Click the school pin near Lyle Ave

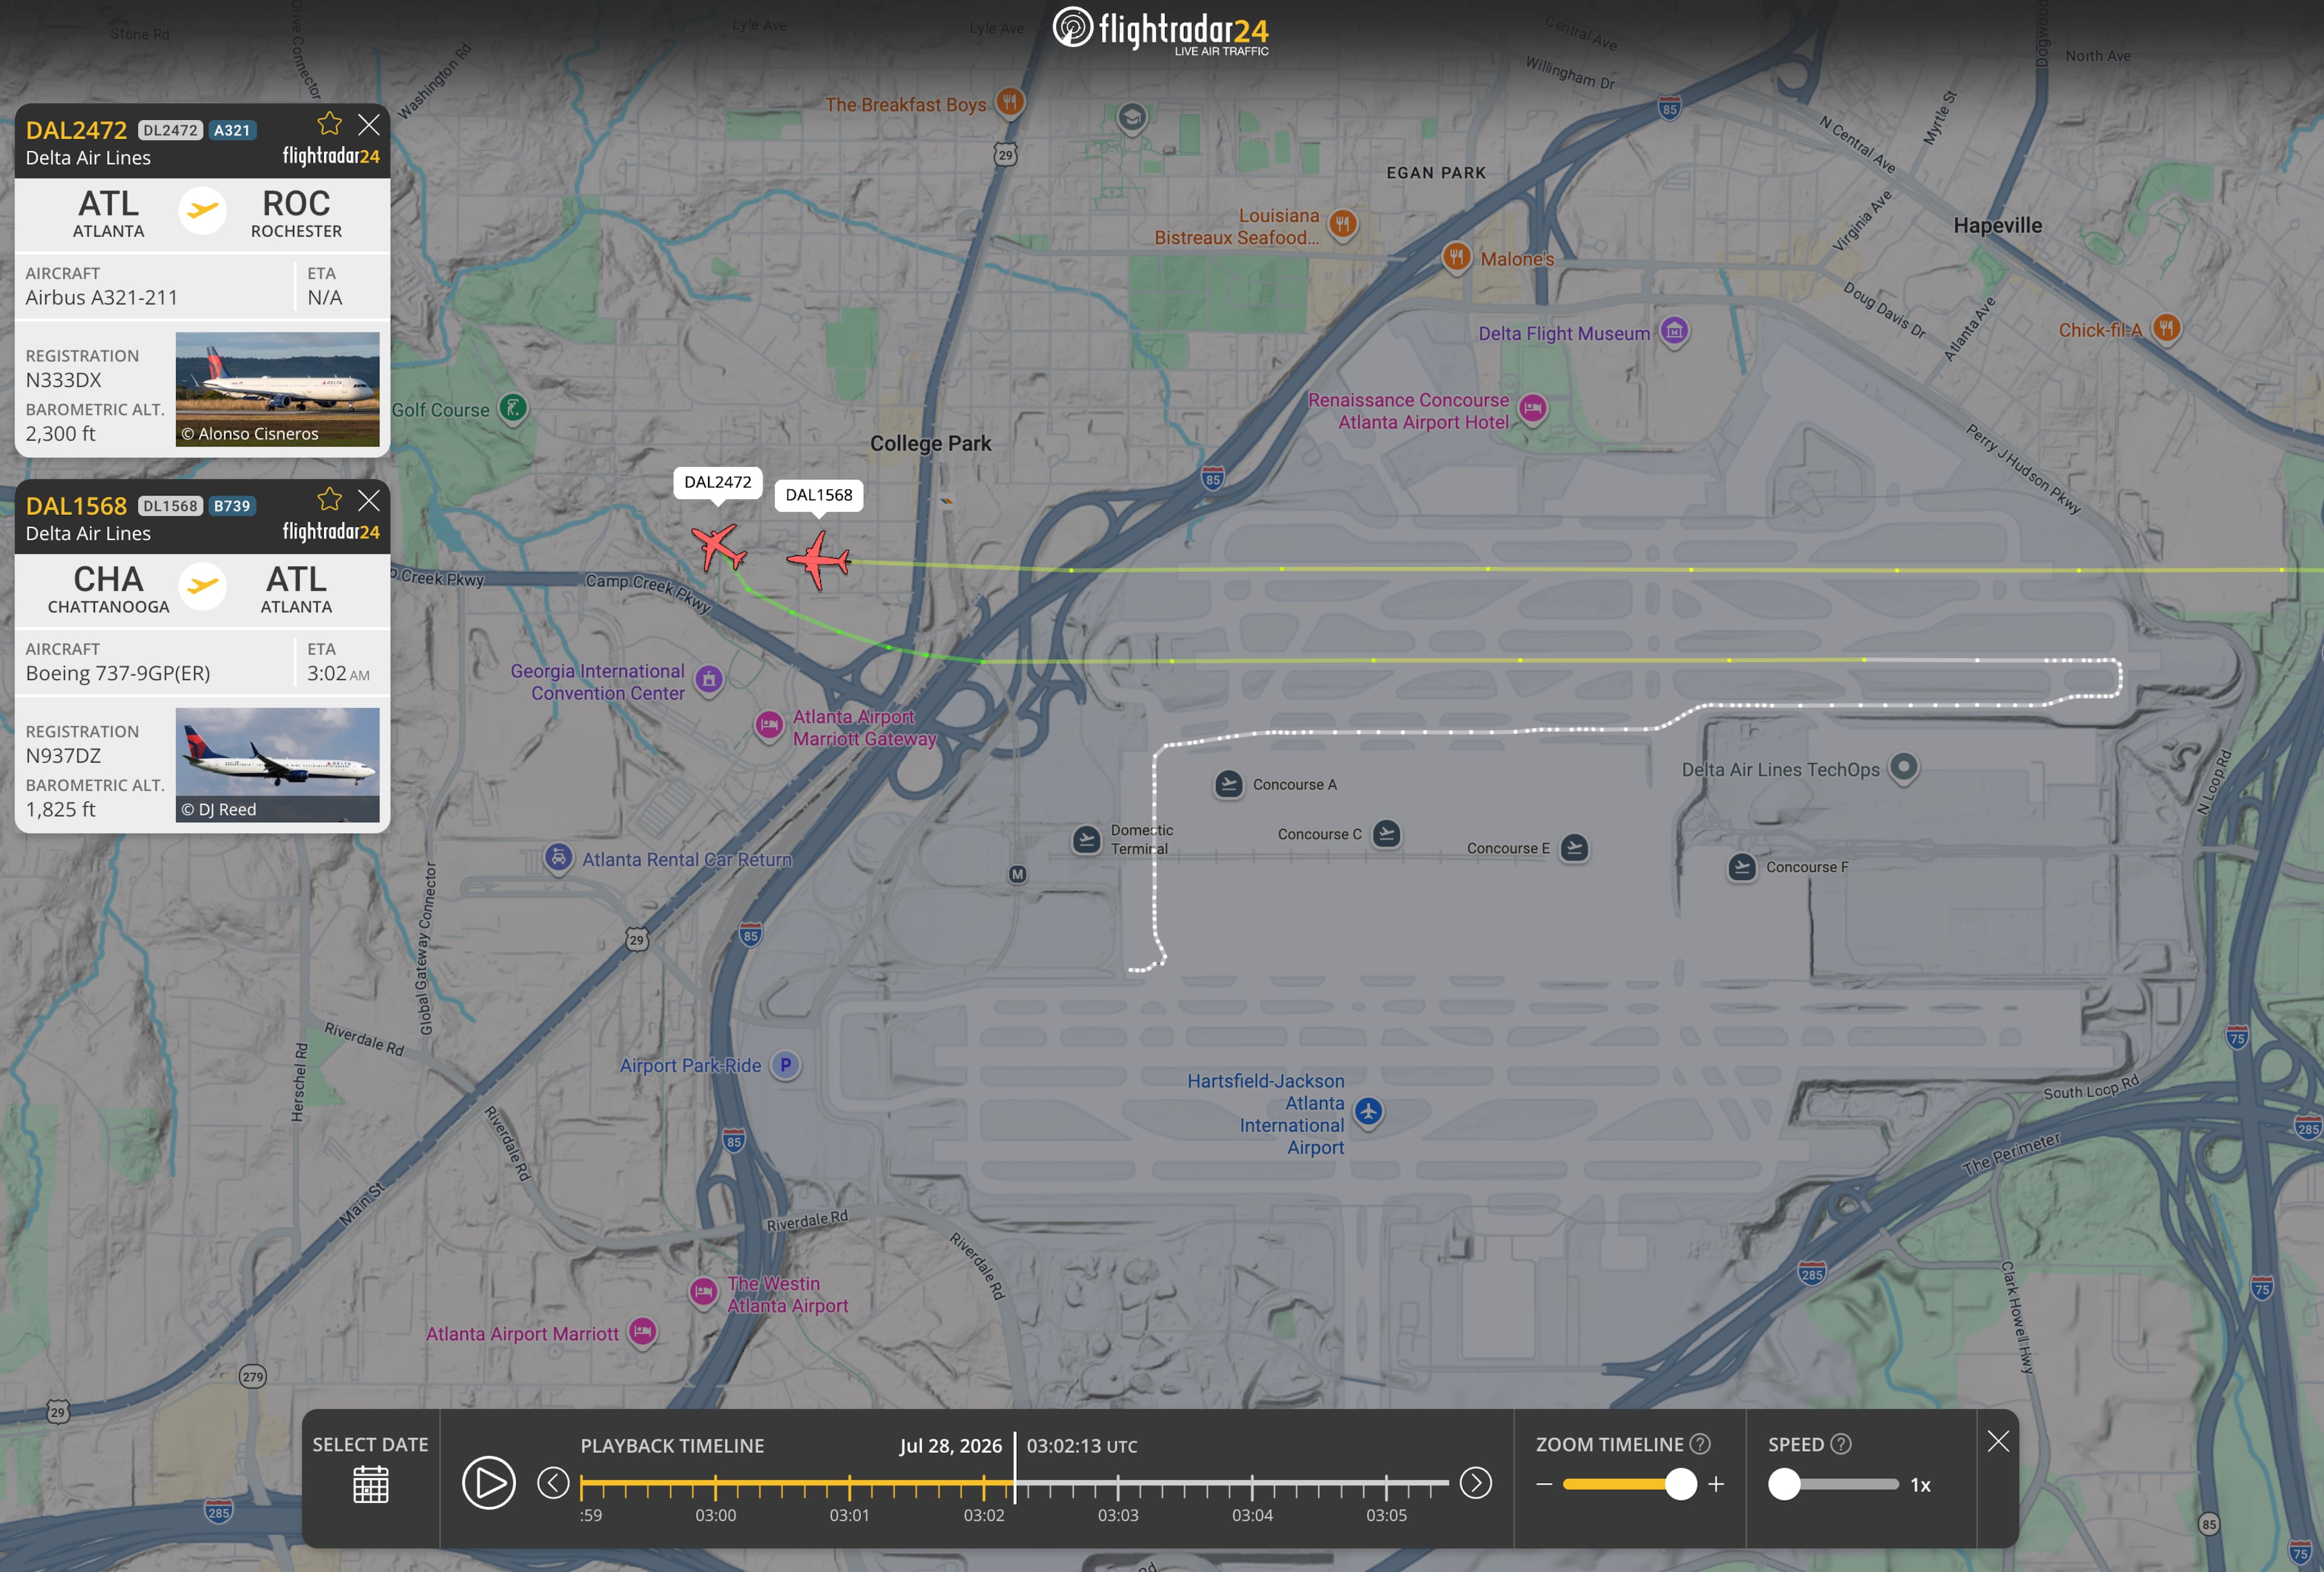pyautogui.click(x=1132, y=120)
